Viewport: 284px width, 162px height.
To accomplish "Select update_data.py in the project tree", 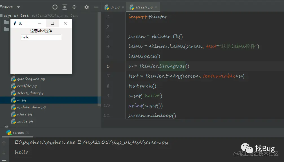I will click(31, 107).
